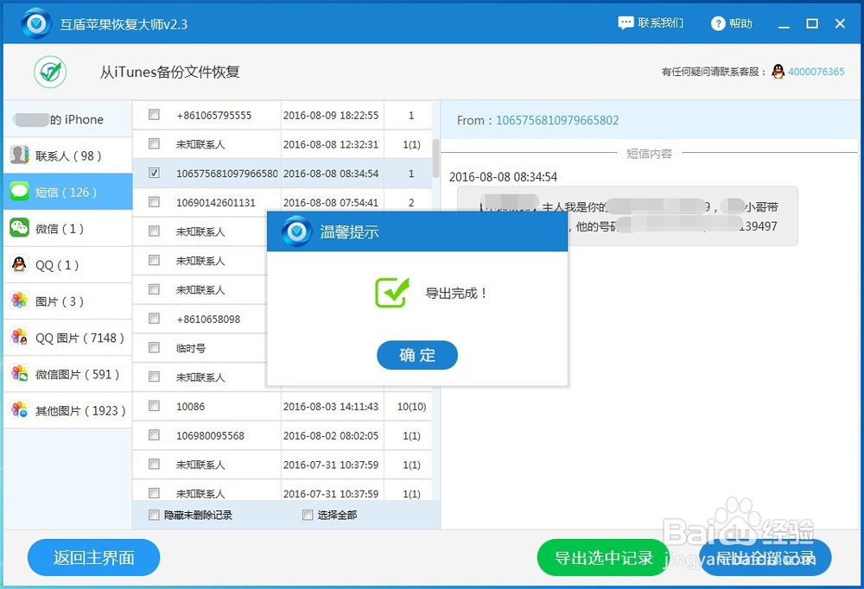Enable 选择全部 checkbox
This screenshot has width=864, height=589.
(308, 515)
